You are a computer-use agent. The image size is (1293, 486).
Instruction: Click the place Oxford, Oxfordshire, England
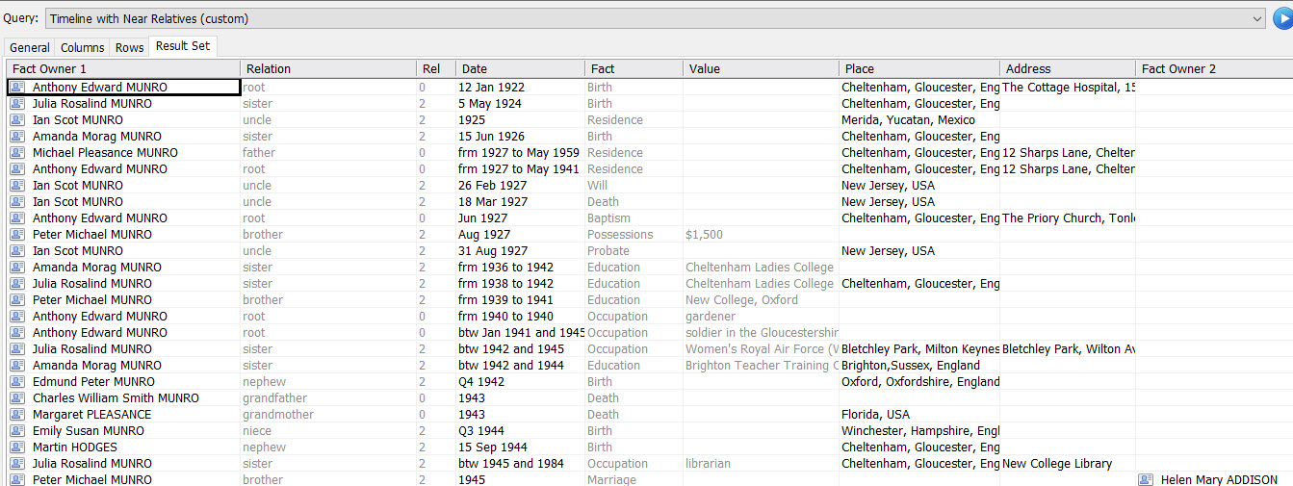pyautogui.click(x=920, y=381)
